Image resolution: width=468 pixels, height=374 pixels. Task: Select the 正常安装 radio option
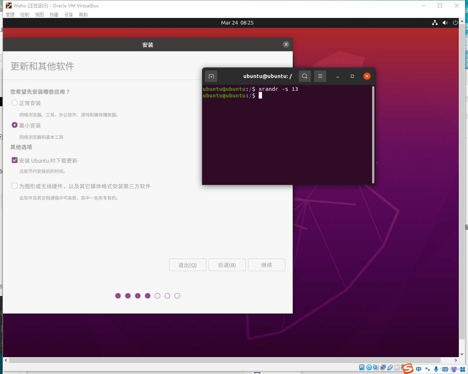coord(15,103)
